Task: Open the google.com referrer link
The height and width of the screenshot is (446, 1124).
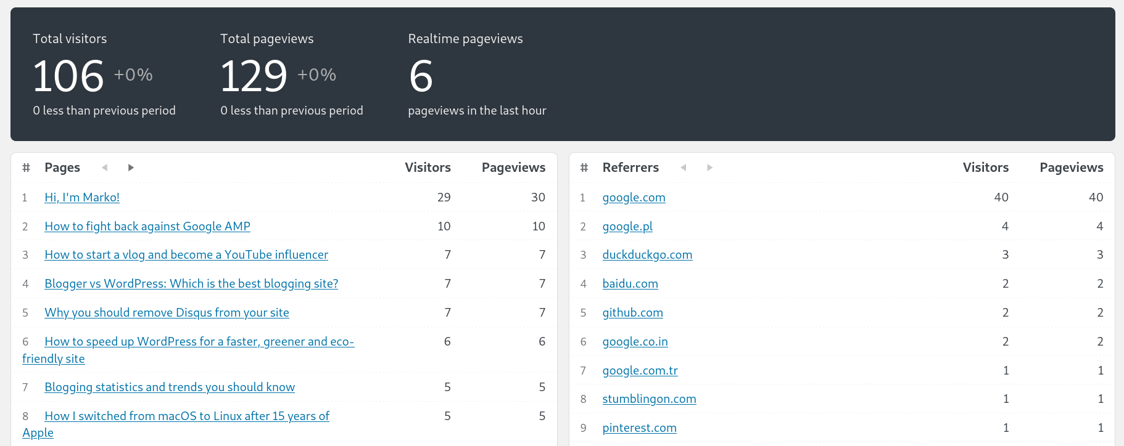Action: click(x=634, y=197)
